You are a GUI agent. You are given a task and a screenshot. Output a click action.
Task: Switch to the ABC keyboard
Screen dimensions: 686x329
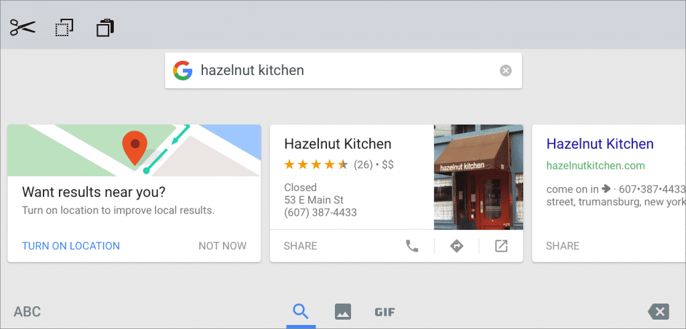27,312
